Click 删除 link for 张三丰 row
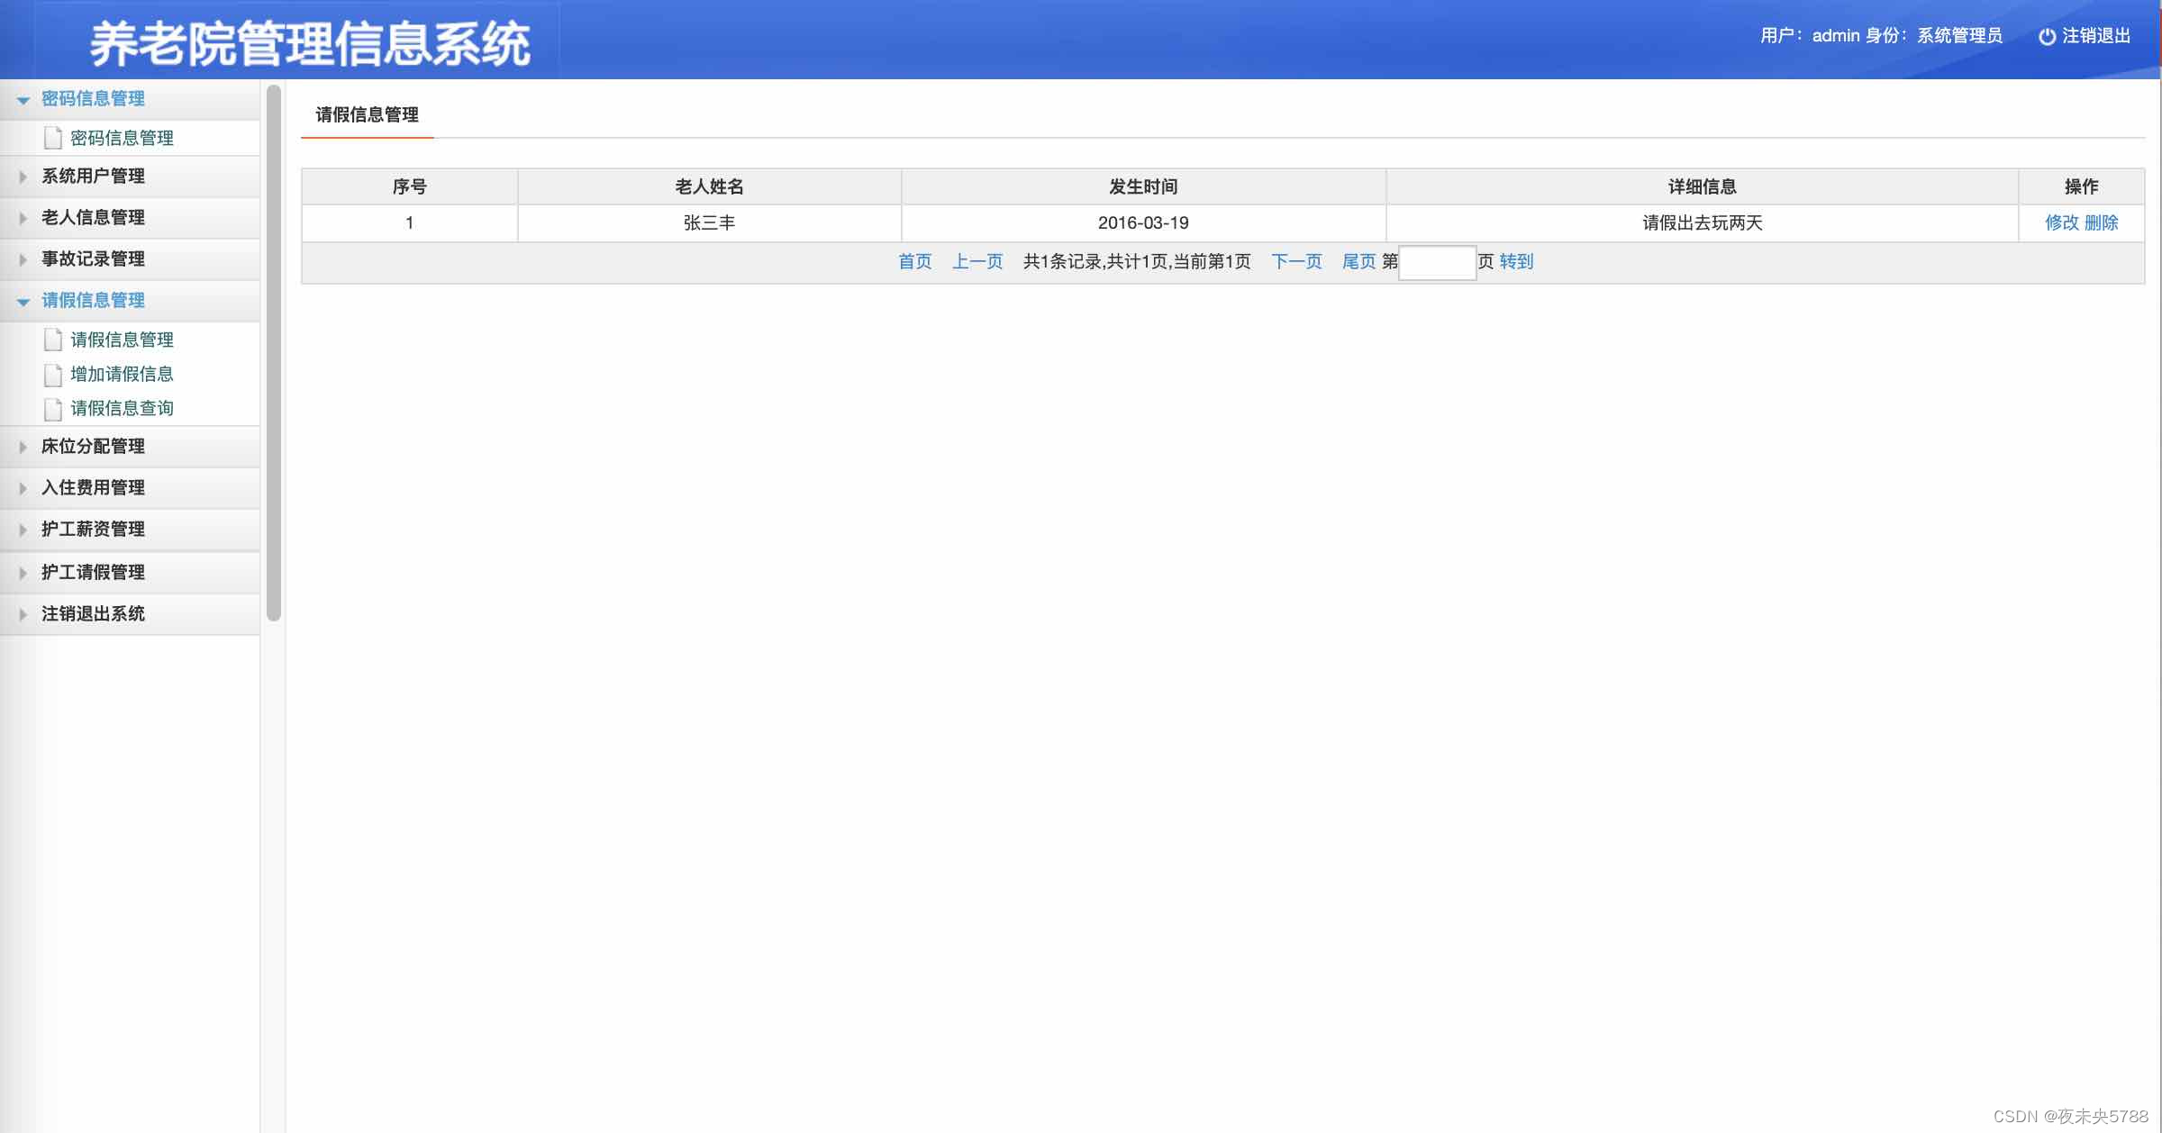Screen dimensions: 2162x1133 click(2102, 222)
